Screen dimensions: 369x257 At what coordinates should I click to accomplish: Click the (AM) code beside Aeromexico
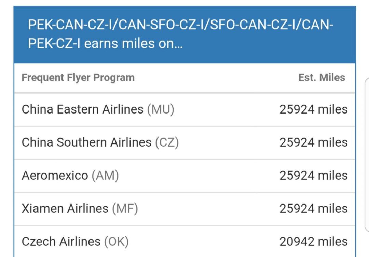(x=105, y=176)
